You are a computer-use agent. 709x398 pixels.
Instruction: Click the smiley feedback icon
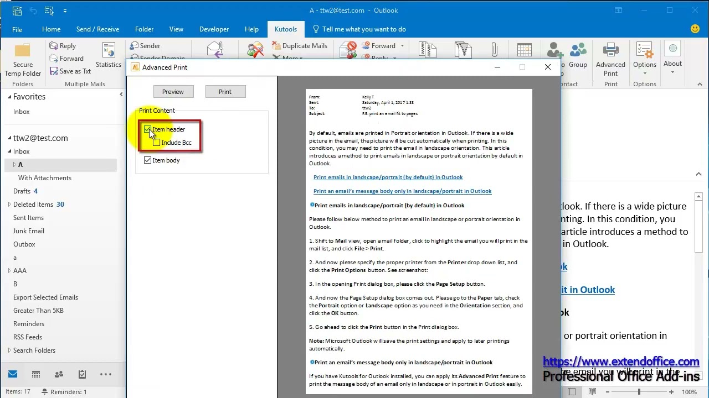(x=695, y=29)
